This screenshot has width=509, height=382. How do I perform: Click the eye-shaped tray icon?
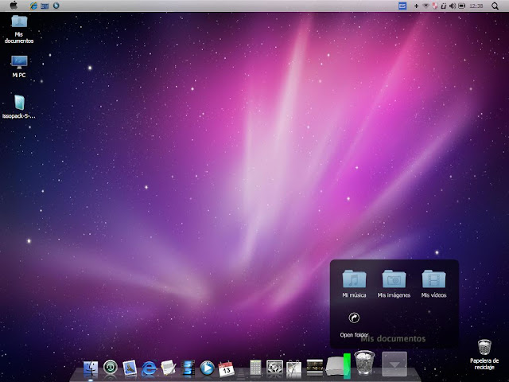[425, 6]
